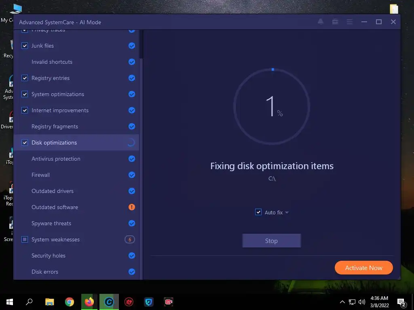Open the network tray icon
414x310 pixels.
(352, 302)
